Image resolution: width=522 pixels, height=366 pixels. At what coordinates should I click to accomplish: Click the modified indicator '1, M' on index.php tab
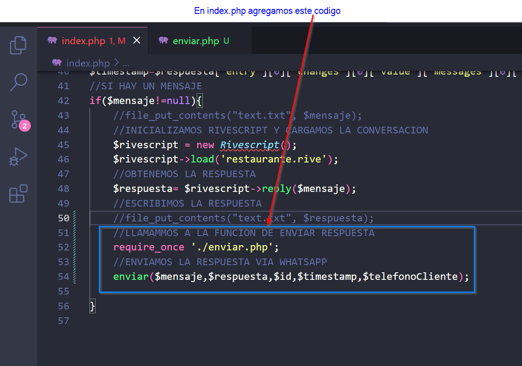(117, 41)
